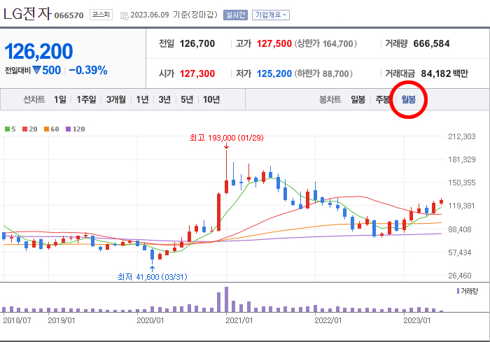Click the stock code 066570
The height and width of the screenshot is (342, 490).
tap(69, 15)
